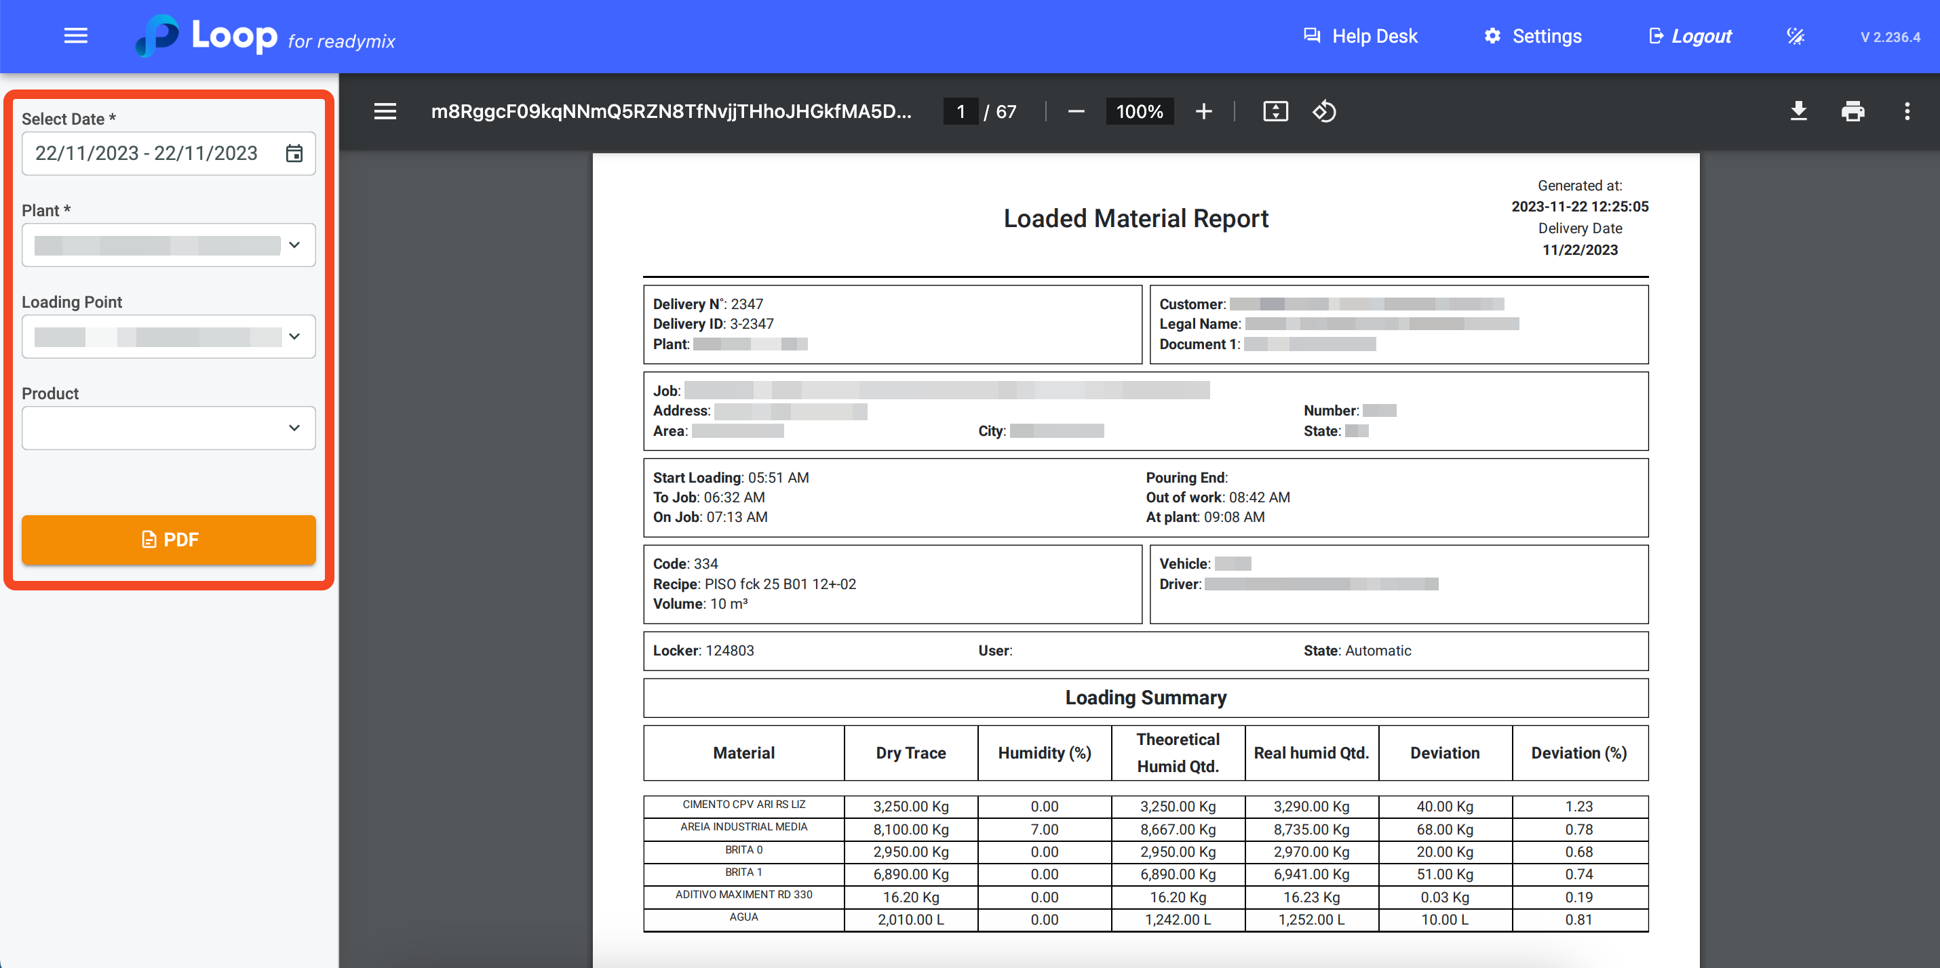Click the orange PDF button
The height and width of the screenshot is (968, 1940).
[x=169, y=539]
